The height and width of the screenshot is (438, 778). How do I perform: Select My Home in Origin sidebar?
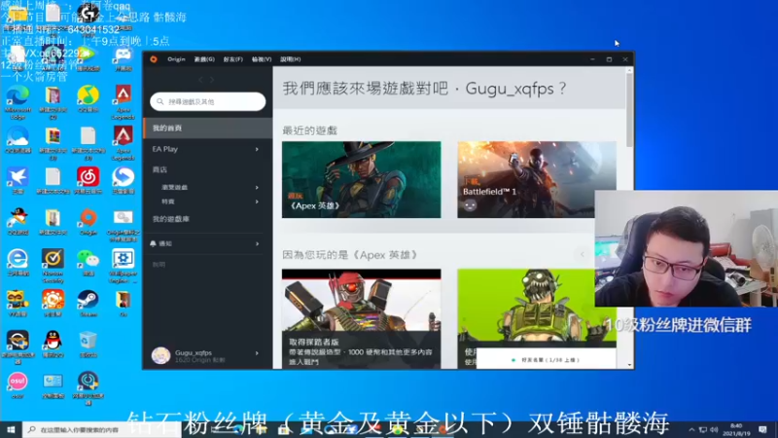click(x=208, y=128)
